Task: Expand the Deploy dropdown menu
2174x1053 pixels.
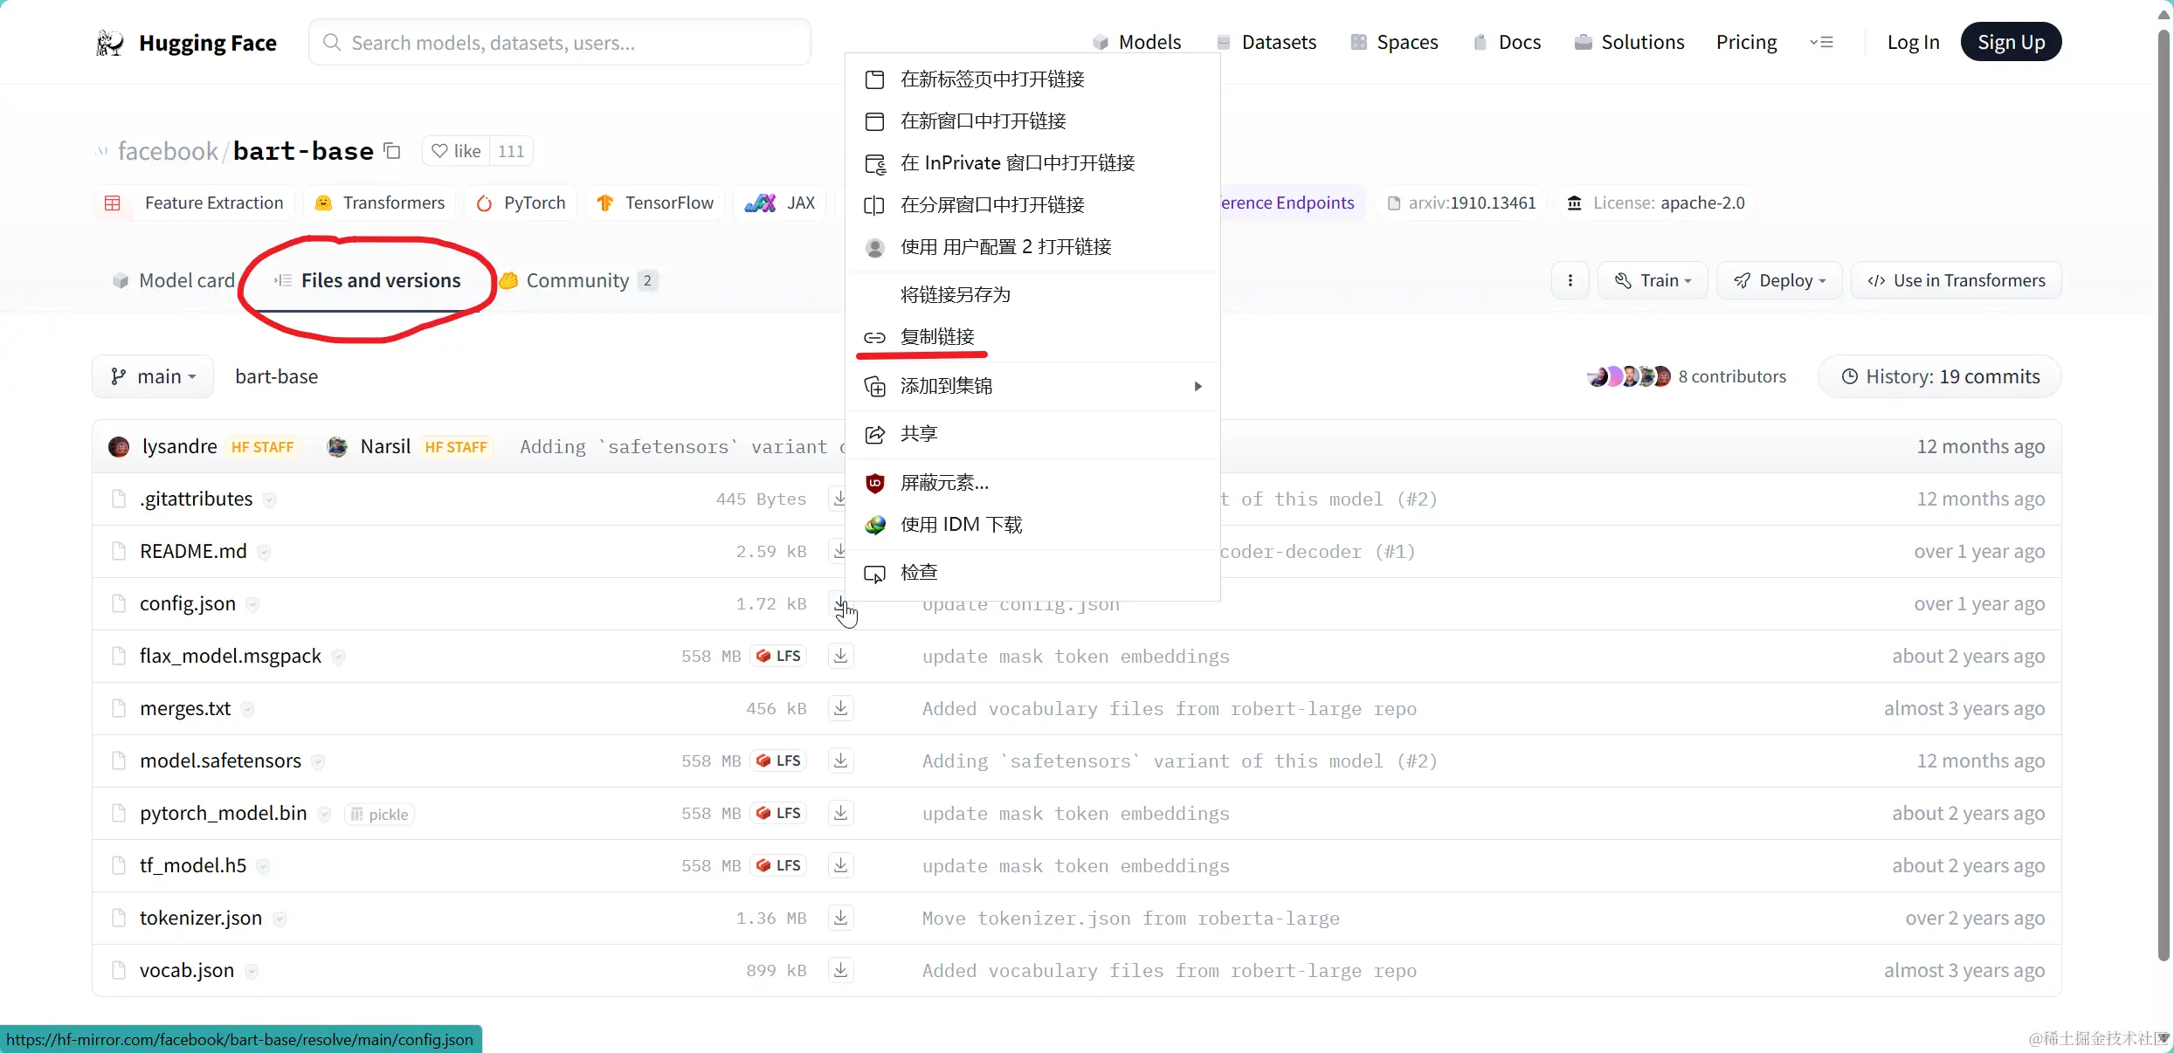Action: 1779,280
